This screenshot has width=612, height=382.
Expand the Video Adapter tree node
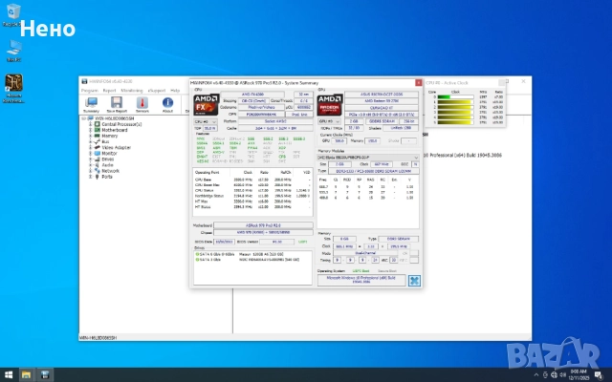click(x=88, y=147)
